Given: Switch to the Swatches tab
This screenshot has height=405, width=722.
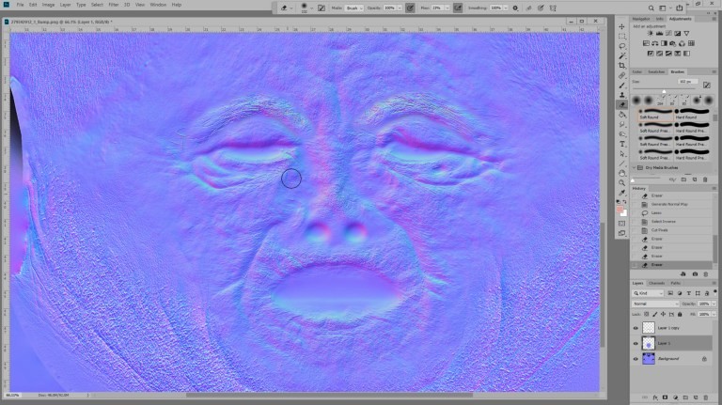Looking at the screenshot, I should [656, 71].
